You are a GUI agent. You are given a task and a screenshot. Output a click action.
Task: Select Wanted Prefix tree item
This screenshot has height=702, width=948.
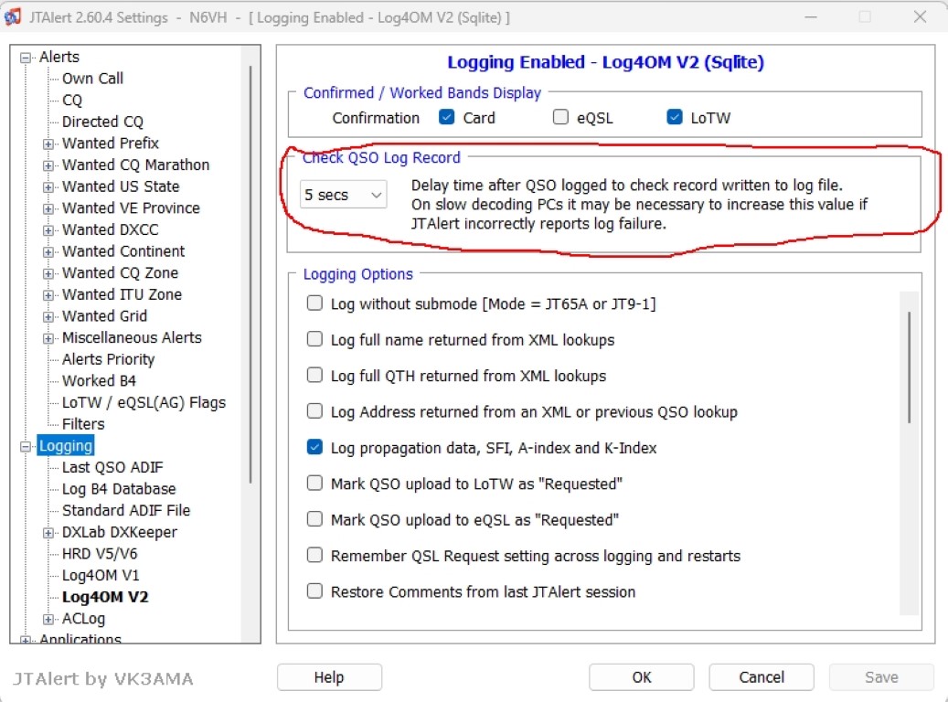pos(111,144)
